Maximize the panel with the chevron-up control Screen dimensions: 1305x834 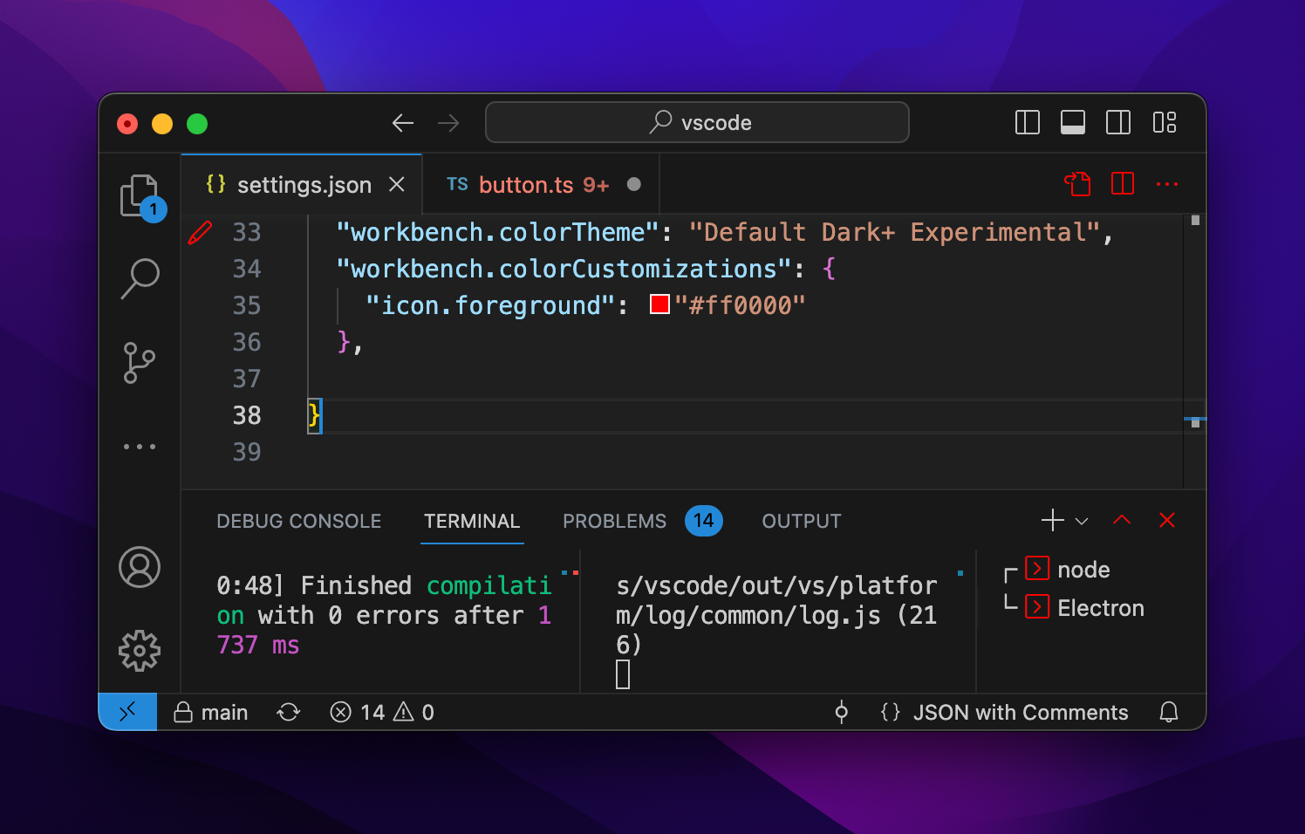pos(1122,520)
